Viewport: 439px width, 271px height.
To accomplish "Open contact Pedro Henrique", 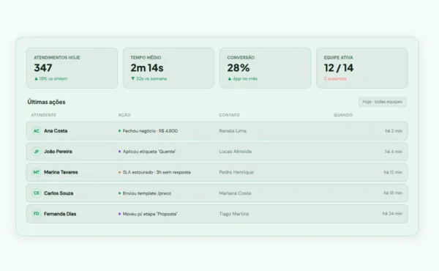I will (x=236, y=172).
